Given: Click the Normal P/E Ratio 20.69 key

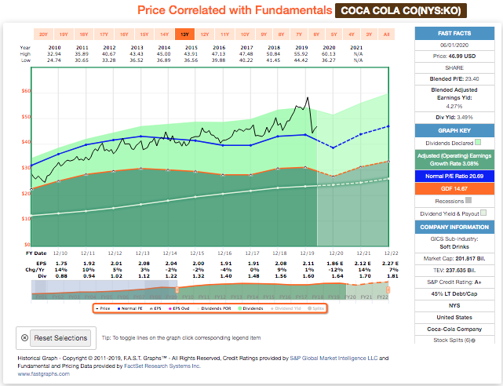Looking at the screenshot, I should (454, 176).
